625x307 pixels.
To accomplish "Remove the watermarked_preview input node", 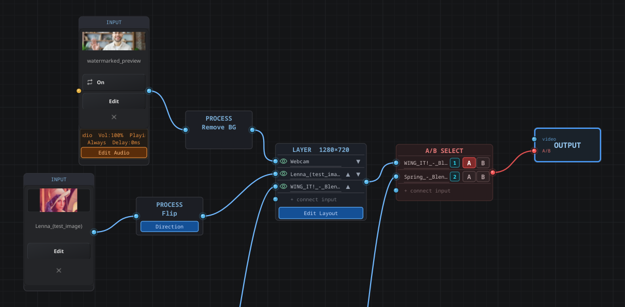I will pos(114,117).
